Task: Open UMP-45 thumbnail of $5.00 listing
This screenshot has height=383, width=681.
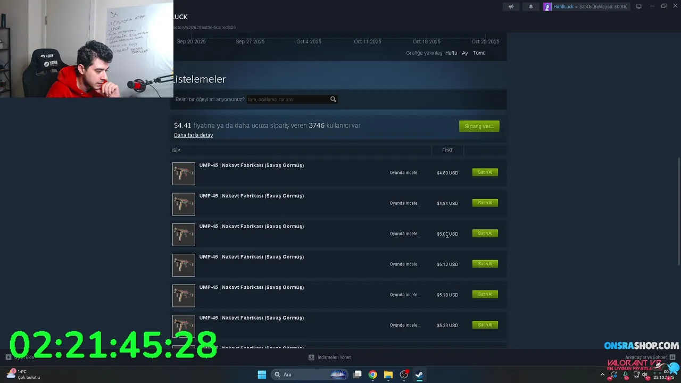Action: click(x=184, y=235)
